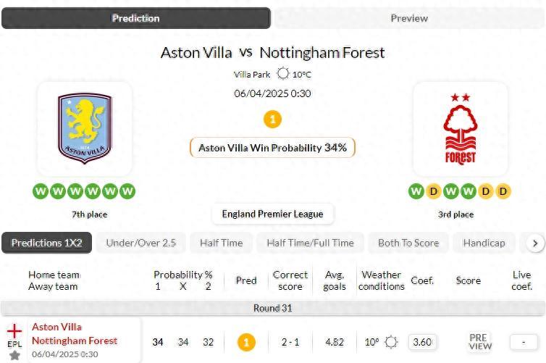Open the Aston Villa team link in row
This screenshot has width=546, height=363.
coord(56,327)
